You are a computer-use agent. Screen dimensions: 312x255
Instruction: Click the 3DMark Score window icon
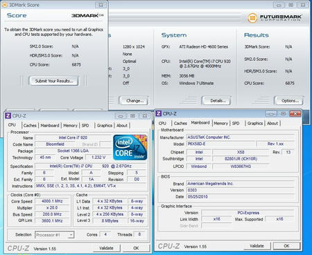[5, 5]
